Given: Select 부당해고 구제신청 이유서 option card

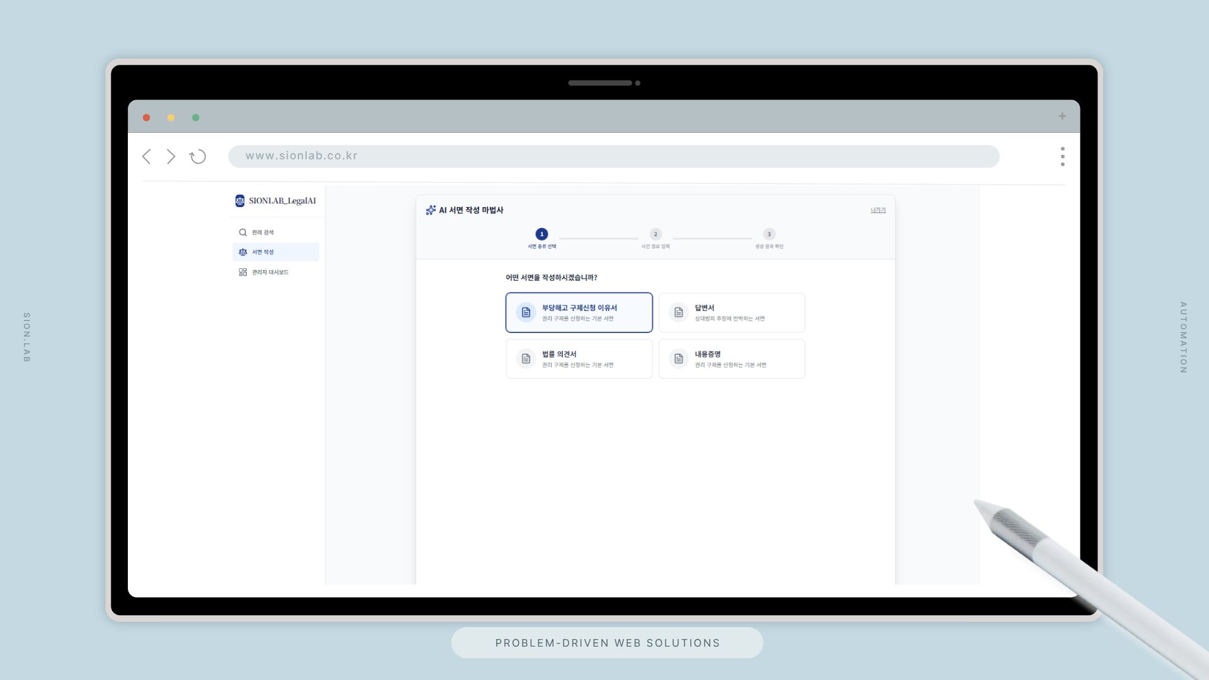Looking at the screenshot, I should coord(579,312).
